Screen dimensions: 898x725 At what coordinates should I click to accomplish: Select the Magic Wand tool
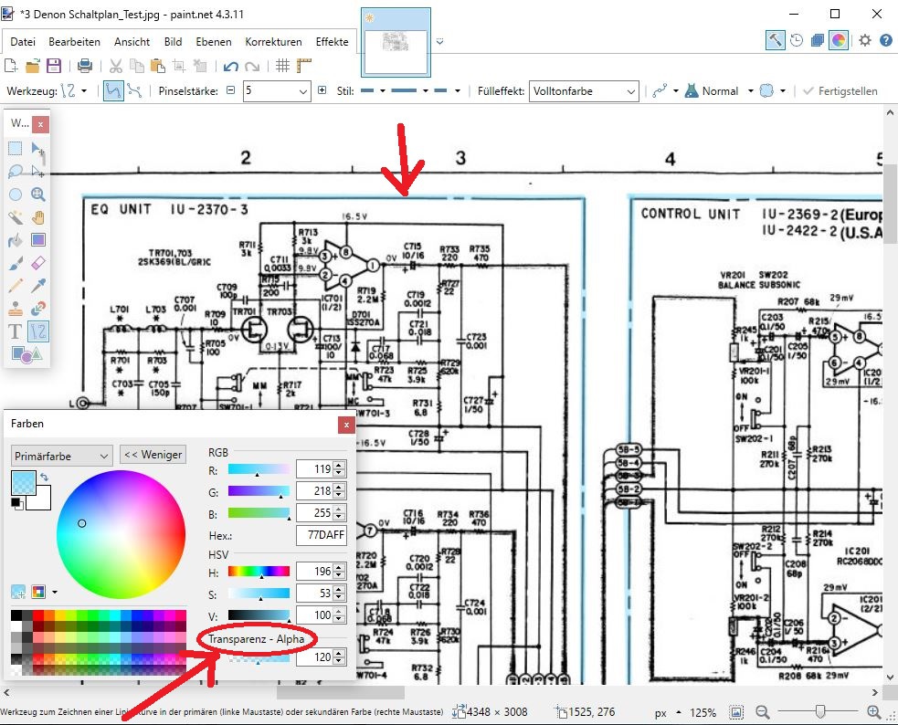click(x=16, y=217)
